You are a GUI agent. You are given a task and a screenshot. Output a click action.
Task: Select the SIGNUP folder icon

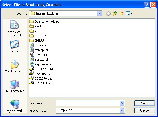pyautogui.click(x=32, y=40)
